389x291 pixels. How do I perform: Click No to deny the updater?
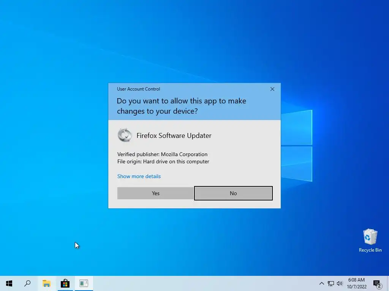point(233,193)
